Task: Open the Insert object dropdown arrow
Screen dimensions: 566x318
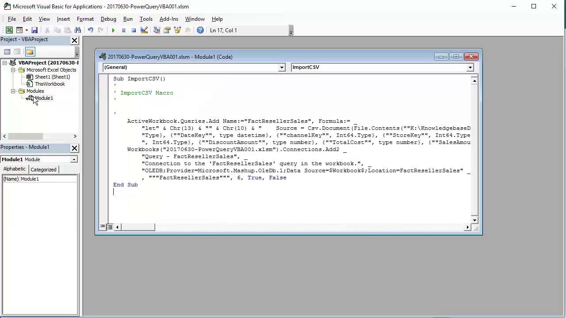Action: click(x=27, y=30)
